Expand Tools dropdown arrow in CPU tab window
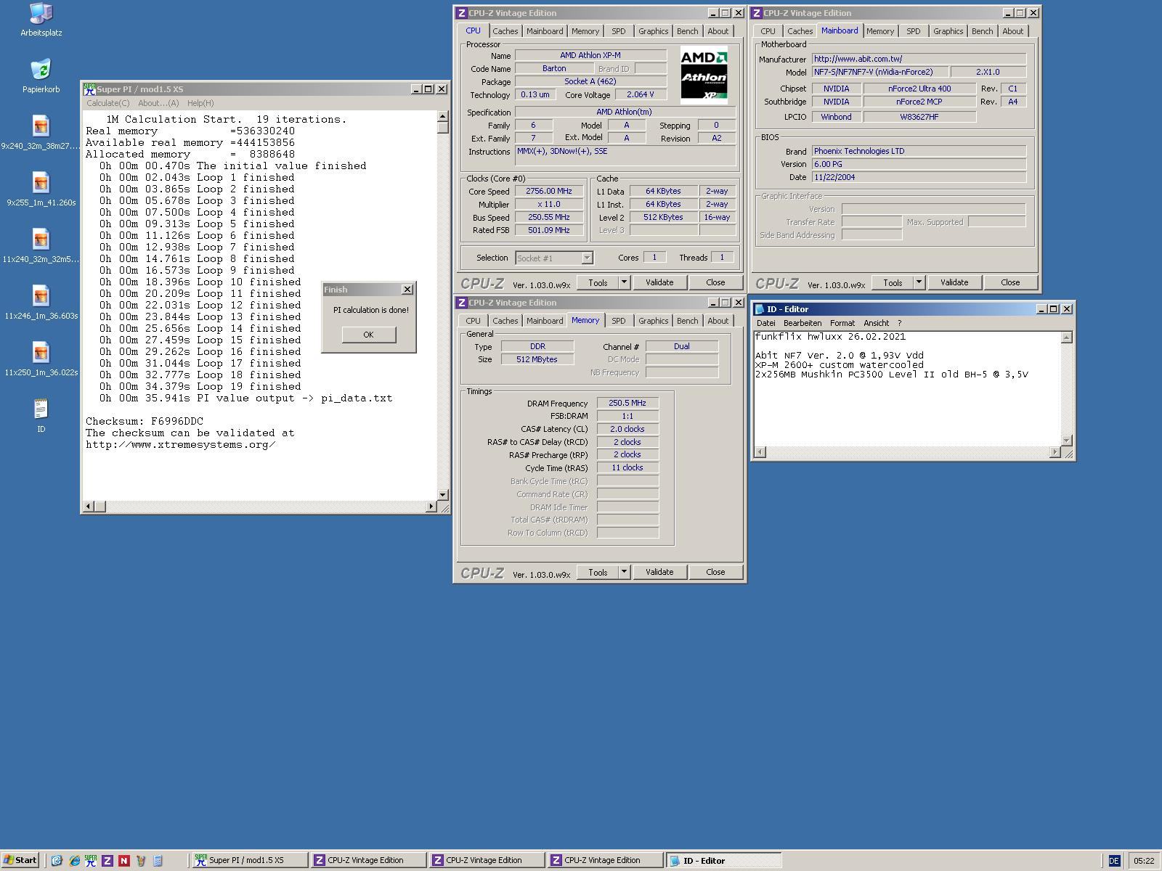Viewport: 1162px width, 871px height. pos(624,282)
